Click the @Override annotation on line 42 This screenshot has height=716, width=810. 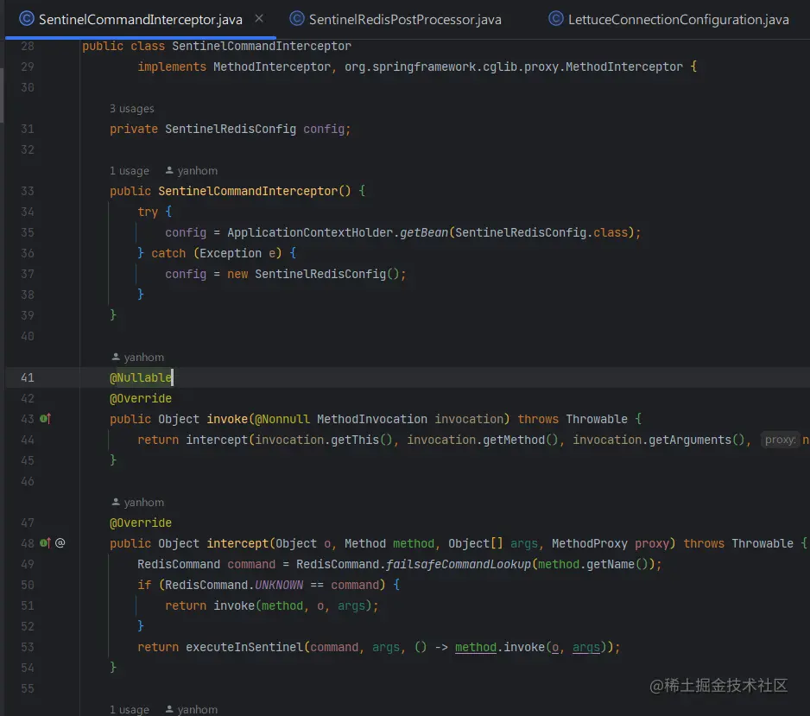click(x=141, y=398)
